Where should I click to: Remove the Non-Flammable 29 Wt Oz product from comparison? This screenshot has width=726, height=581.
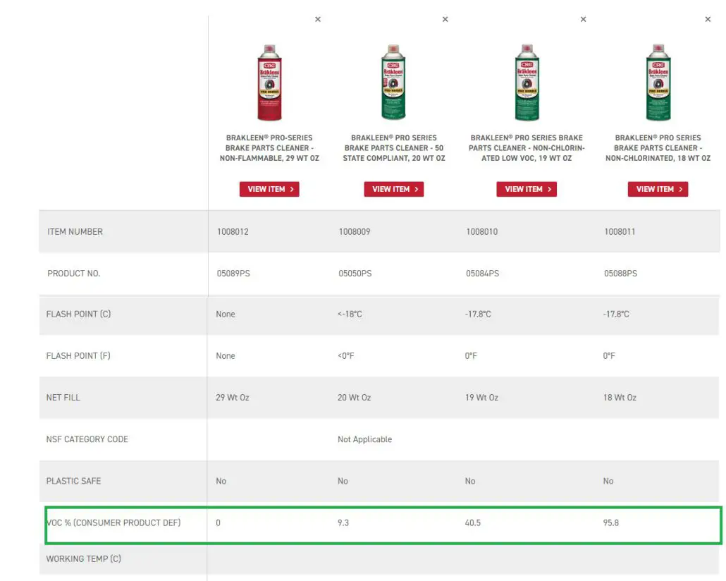point(318,19)
